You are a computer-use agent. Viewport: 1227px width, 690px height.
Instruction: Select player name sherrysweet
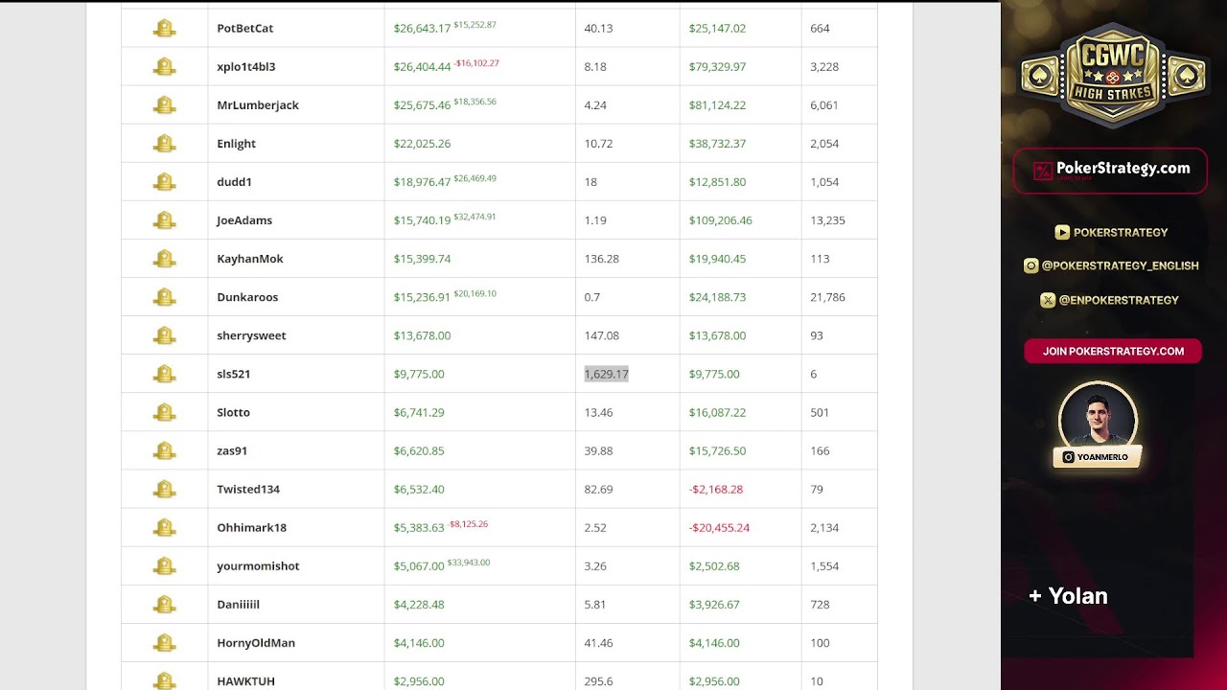(252, 335)
